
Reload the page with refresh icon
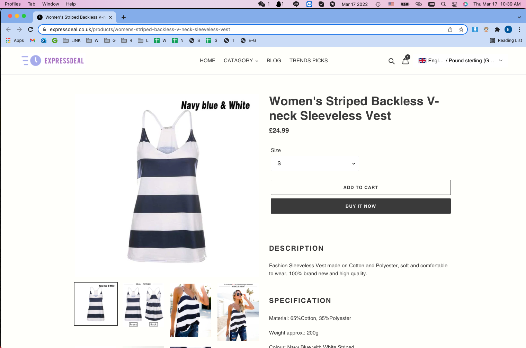[30, 29]
